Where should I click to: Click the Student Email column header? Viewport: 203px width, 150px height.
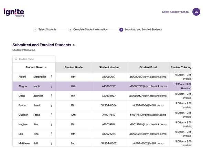point(148,67)
